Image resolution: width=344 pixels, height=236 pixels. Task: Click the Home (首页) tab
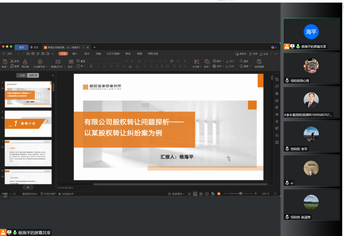tap(21, 48)
